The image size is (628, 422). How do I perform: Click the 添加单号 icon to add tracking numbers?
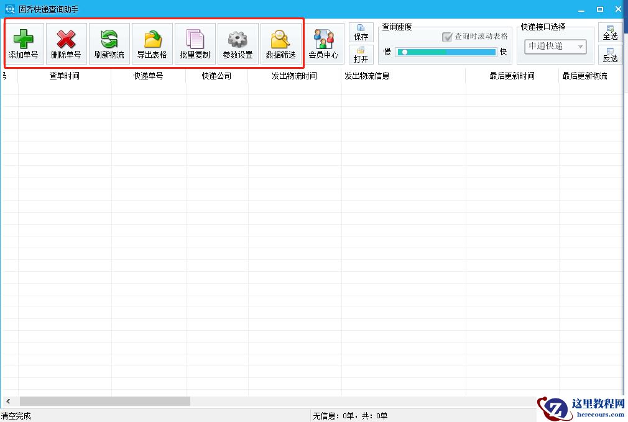(24, 43)
